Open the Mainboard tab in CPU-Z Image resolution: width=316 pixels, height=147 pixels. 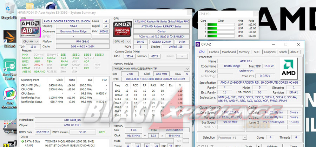[229, 52]
